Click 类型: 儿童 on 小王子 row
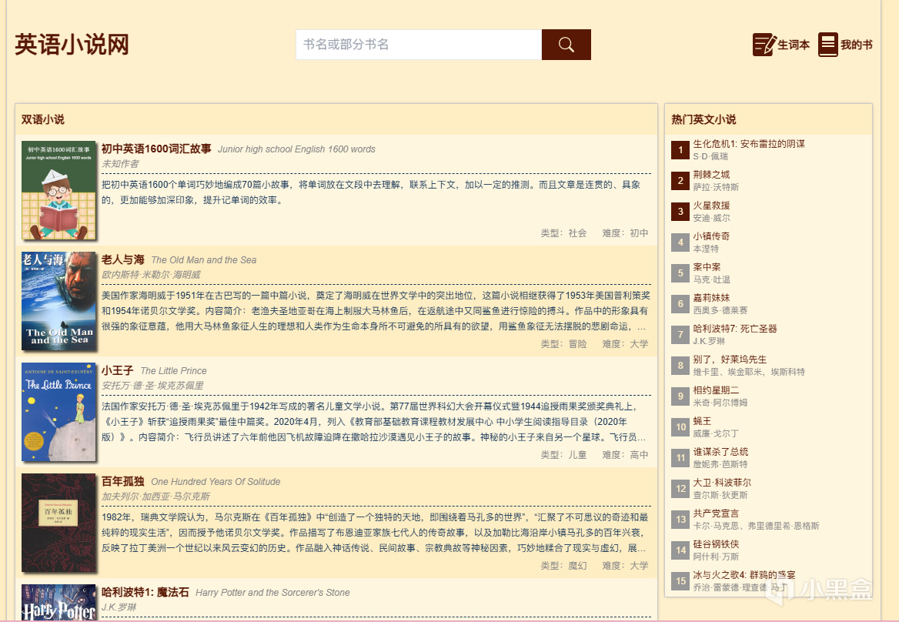 563,455
